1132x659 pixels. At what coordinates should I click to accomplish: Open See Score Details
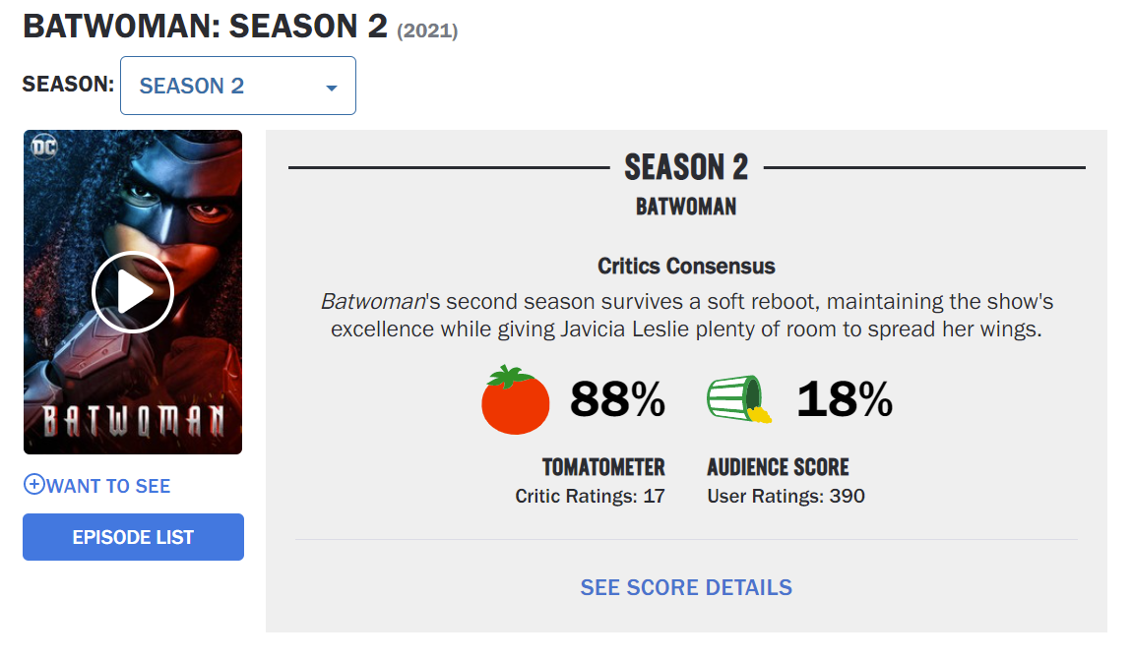click(x=686, y=587)
